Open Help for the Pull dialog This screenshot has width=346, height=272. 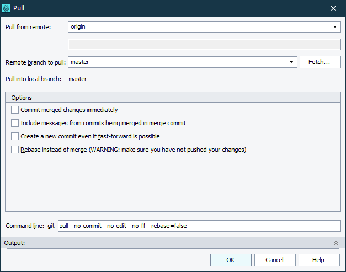[318, 260]
